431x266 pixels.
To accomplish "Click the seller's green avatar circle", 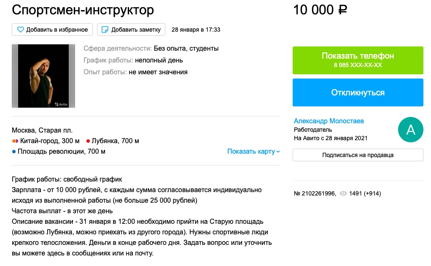I will click(410, 130).
